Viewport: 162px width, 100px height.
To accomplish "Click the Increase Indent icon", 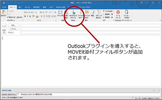I will (55, 16).
